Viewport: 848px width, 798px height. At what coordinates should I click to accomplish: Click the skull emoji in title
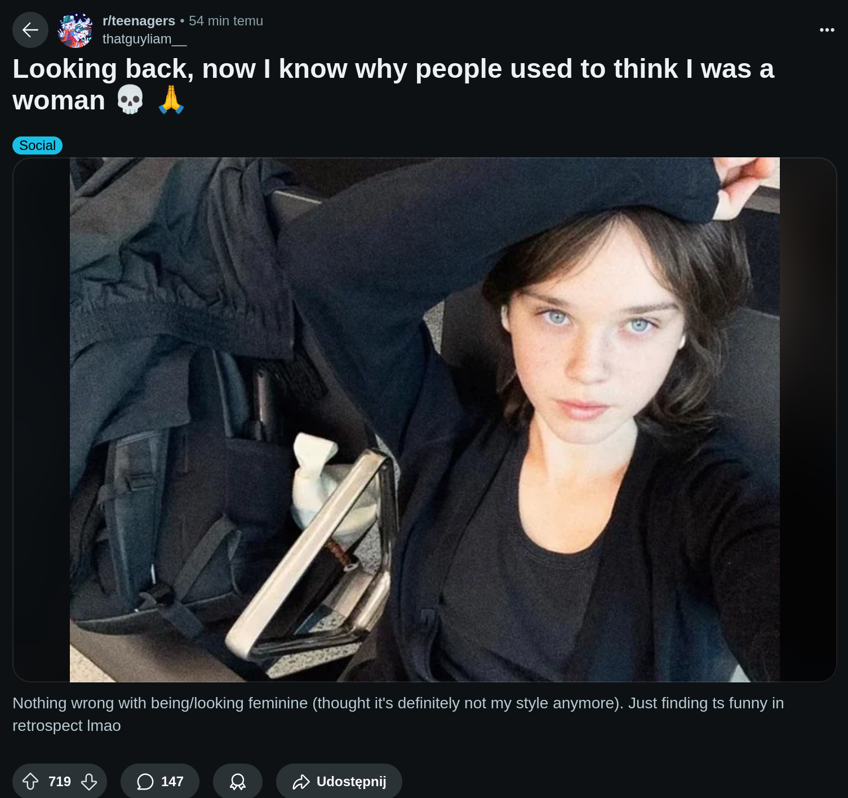click(x=130, y=100)
